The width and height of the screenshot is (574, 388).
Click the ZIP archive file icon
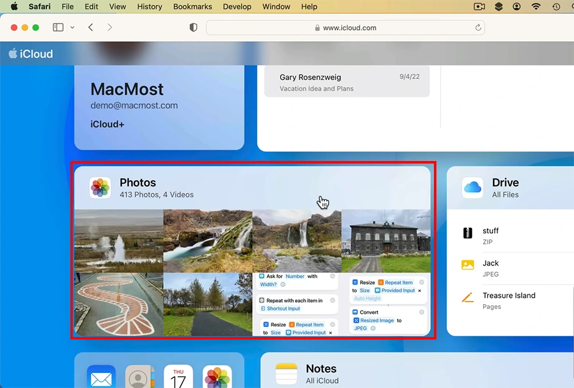click(468, 233)
